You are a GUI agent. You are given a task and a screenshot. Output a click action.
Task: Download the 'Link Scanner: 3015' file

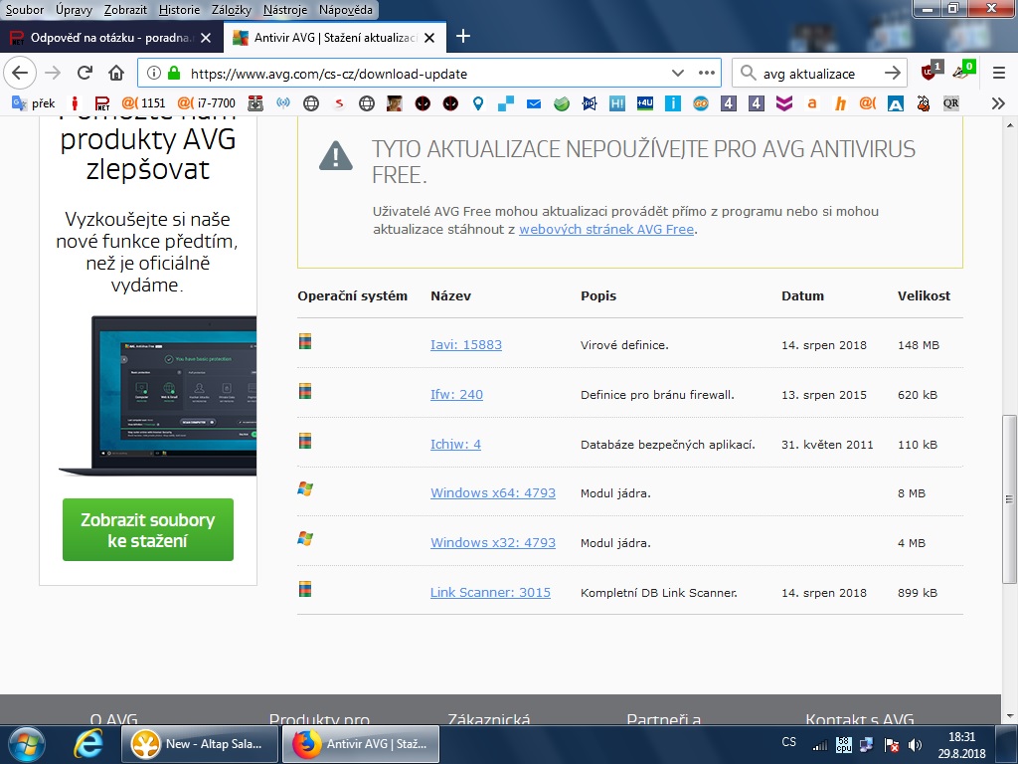pyautogui.click(x=490, y=593)
